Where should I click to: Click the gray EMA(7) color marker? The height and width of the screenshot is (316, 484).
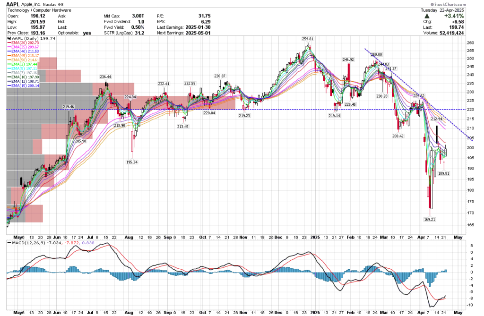point(9,72)
